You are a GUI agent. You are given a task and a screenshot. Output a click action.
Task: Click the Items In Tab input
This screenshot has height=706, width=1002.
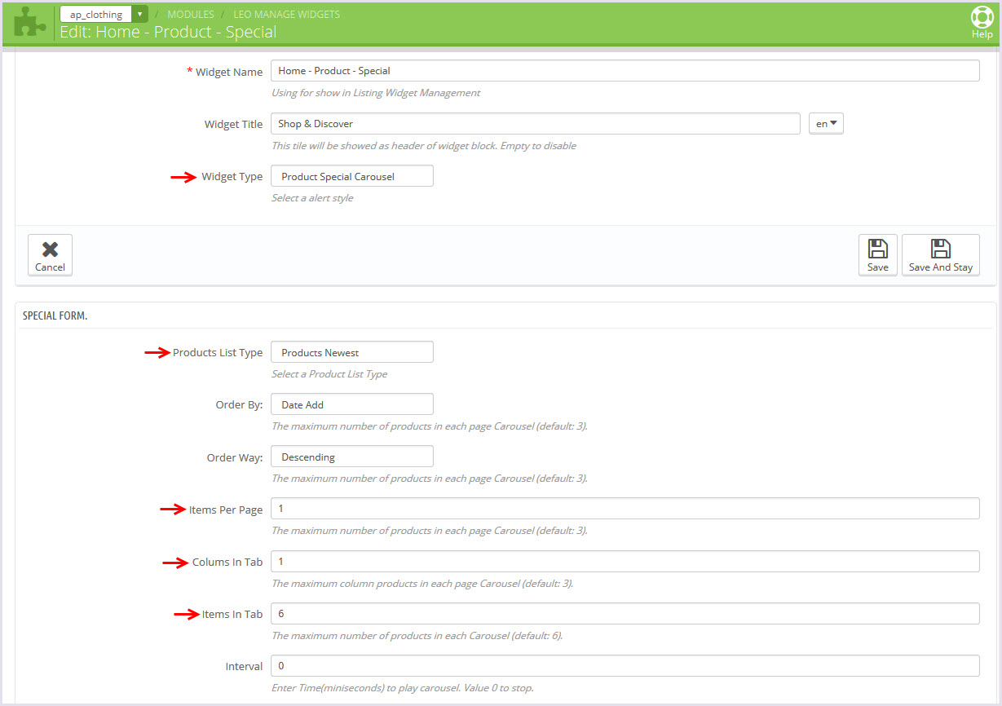coord(624,614)
